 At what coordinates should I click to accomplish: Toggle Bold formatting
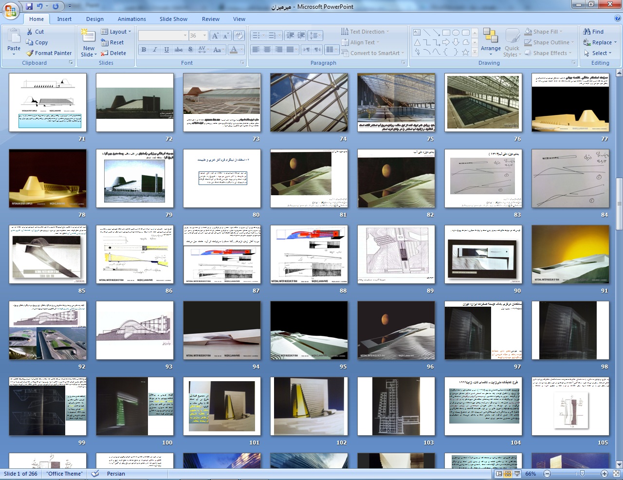pyautogui.click(x=144, y=50)
